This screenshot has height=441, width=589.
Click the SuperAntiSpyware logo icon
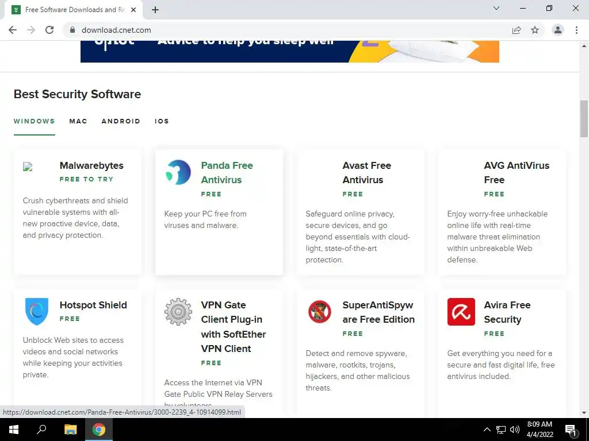click(320, 312)
